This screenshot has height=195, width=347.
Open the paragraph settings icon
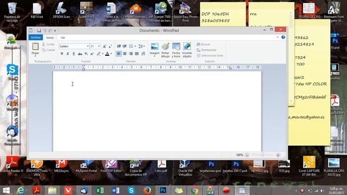coord(143,54)
